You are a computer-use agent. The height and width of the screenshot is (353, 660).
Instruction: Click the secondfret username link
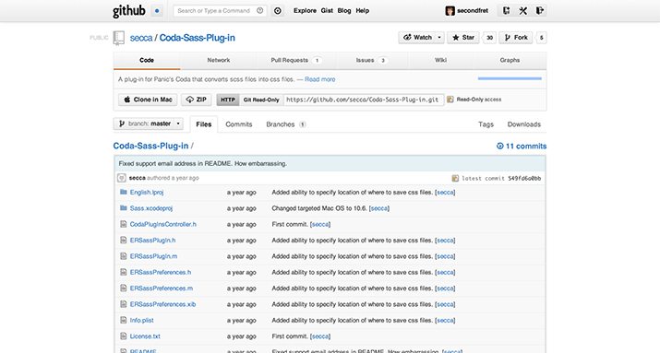coord(473,11)
